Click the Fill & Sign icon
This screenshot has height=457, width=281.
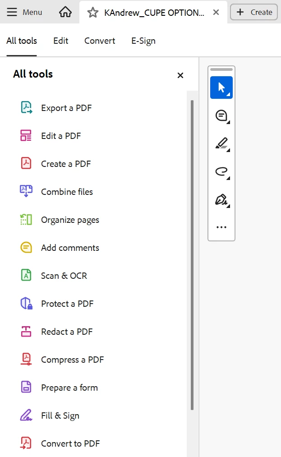(x=26, y=415)
